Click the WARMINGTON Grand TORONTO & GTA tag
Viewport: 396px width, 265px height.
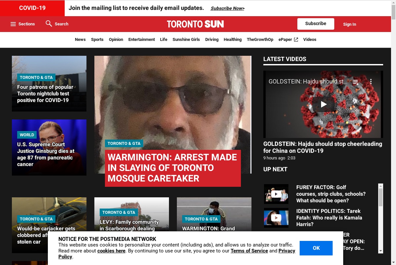point(201,219)
